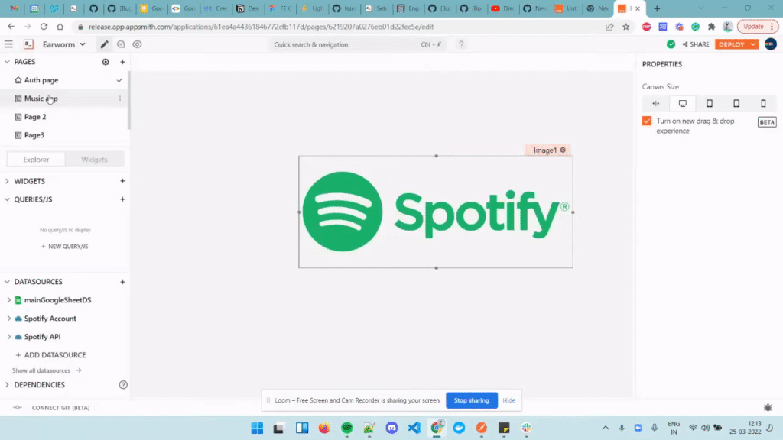Open the hamburger menu in Appsmith header
The height and width of the screenshot is (440, 783).
click(x=8, y=44)
